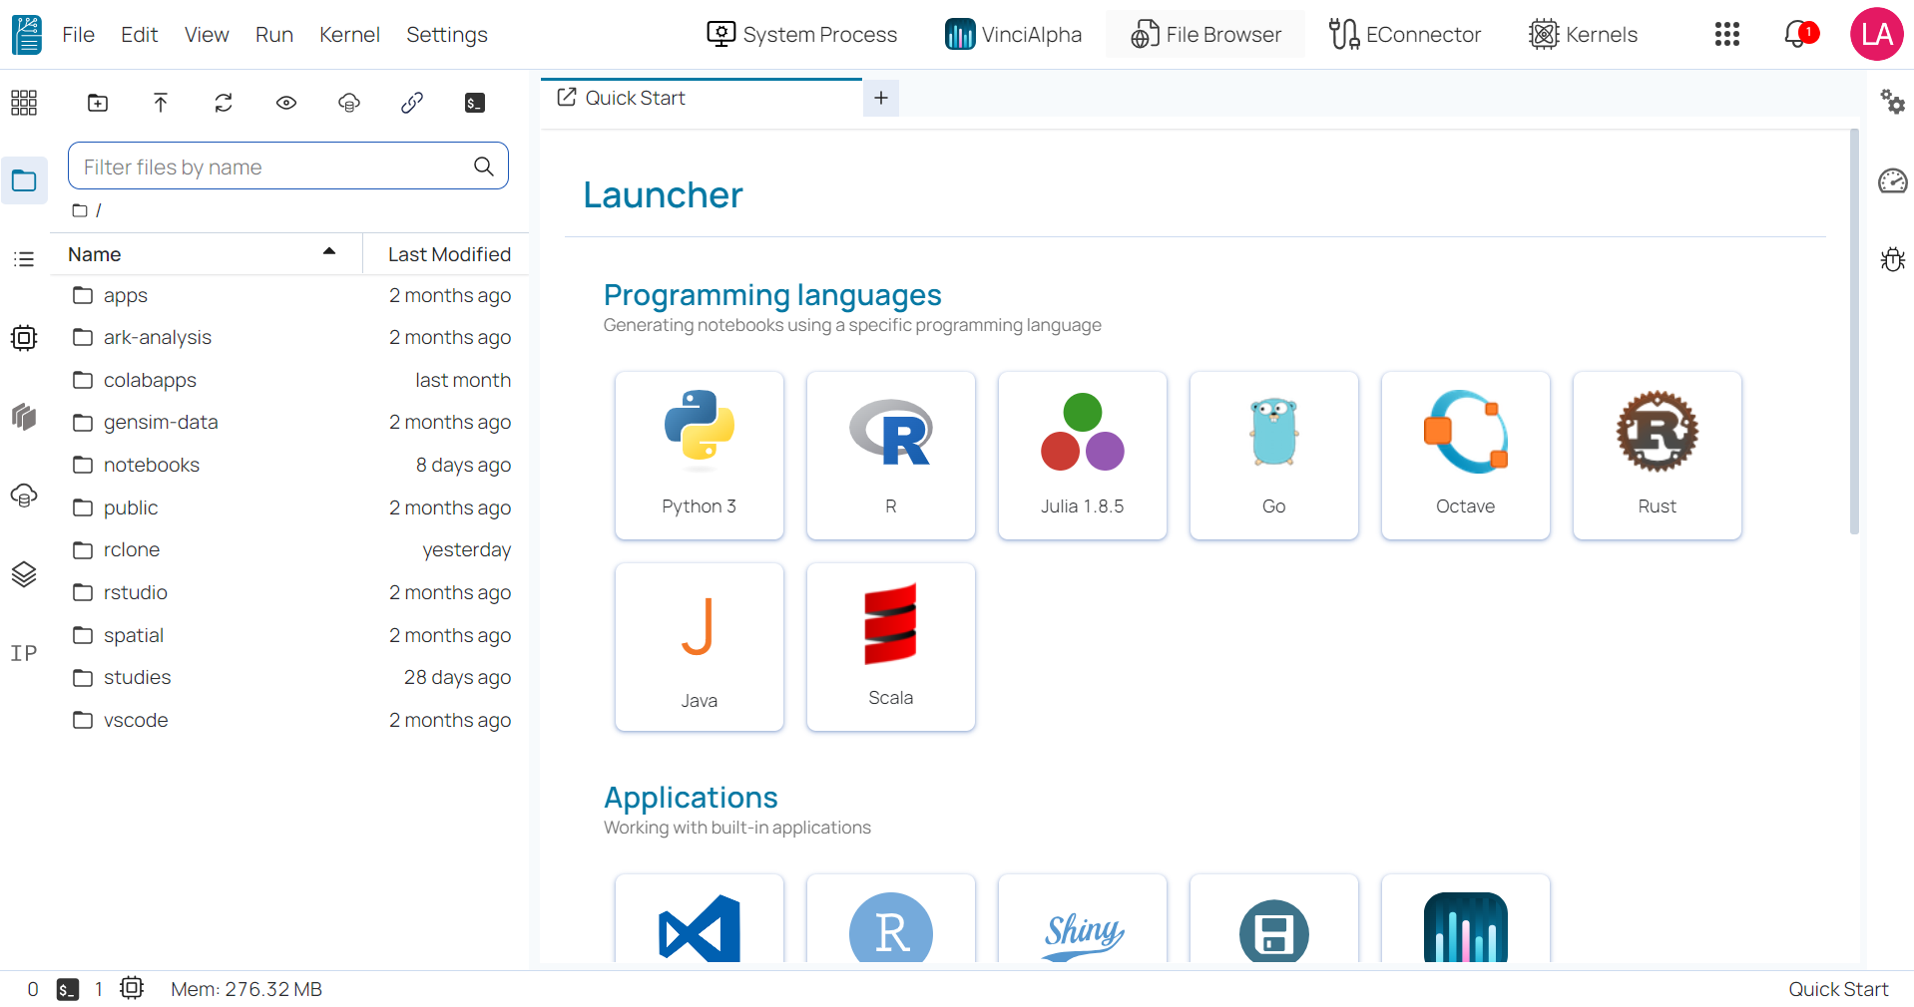Image resolution: width=1914 pixels, height=1007 pixels.
Task: Open the LA user avatar menu
Action: click(1876, 35)
